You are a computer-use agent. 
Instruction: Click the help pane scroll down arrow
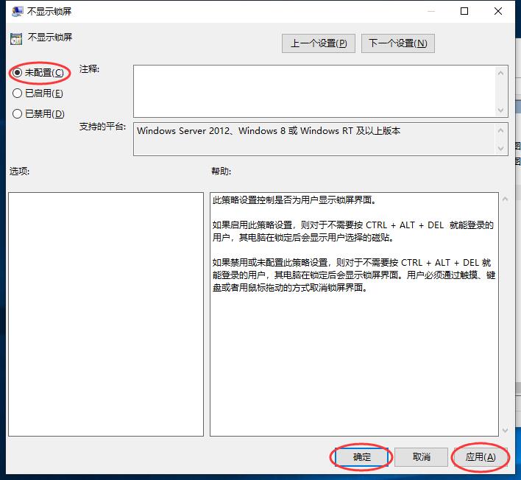pyautogui.click(x=505, y=430)
